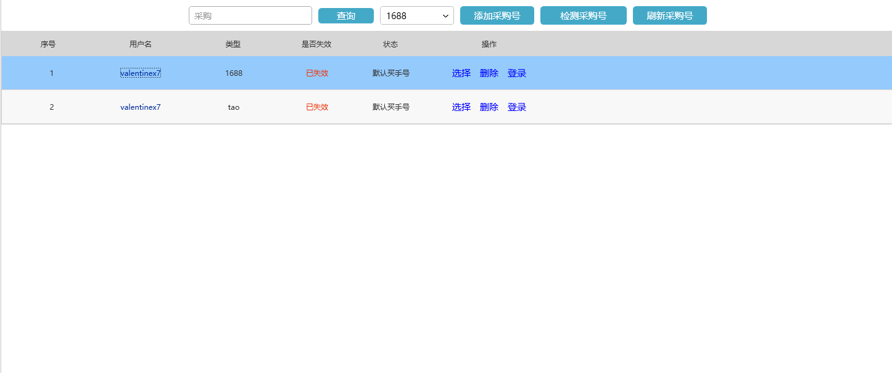Click the 默认买手号 status of row 2
The height and width of the screenshot is (373, 892).
click(x=390, y=107)
